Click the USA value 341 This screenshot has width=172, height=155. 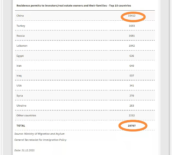(132, 86)
